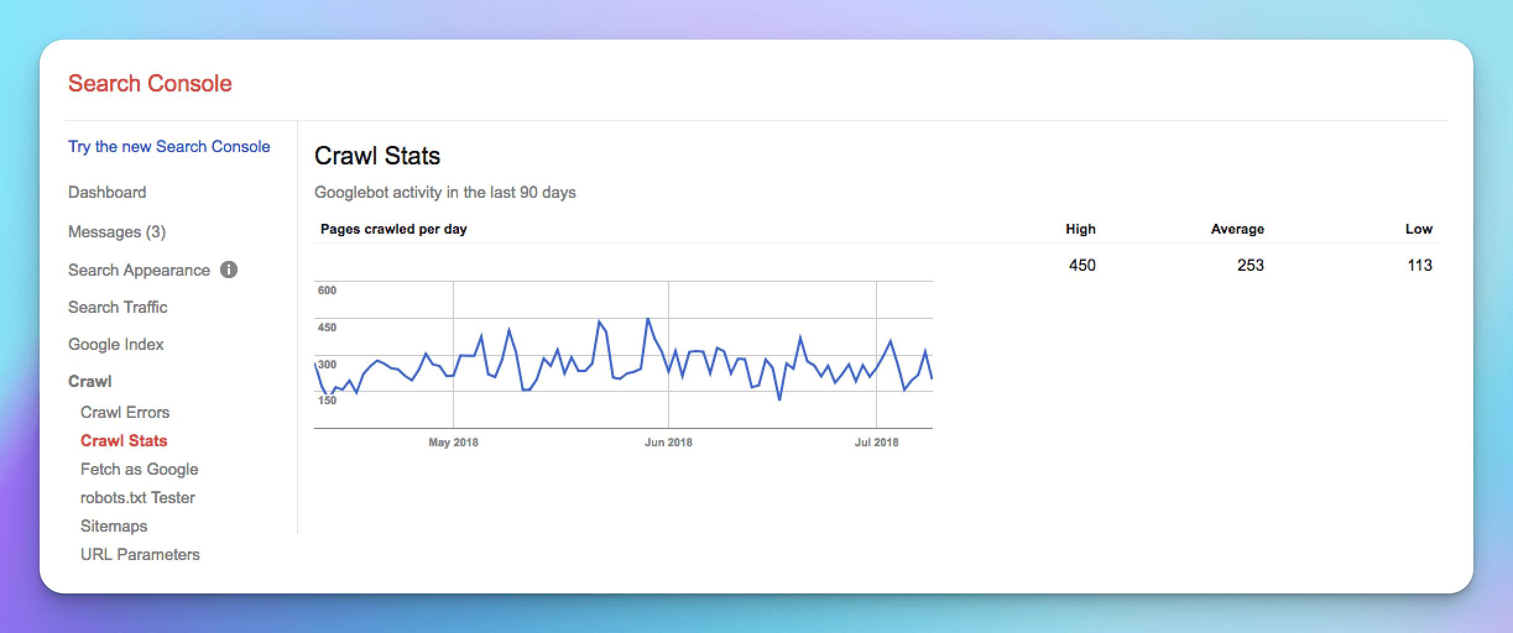
Task: Click the Crawl Stats heading
Action: coord(377,156)
